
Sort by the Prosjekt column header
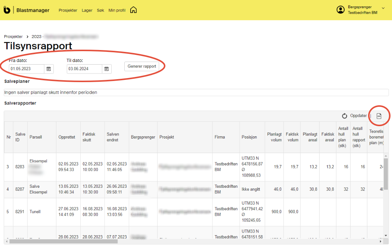coord(185,137)
